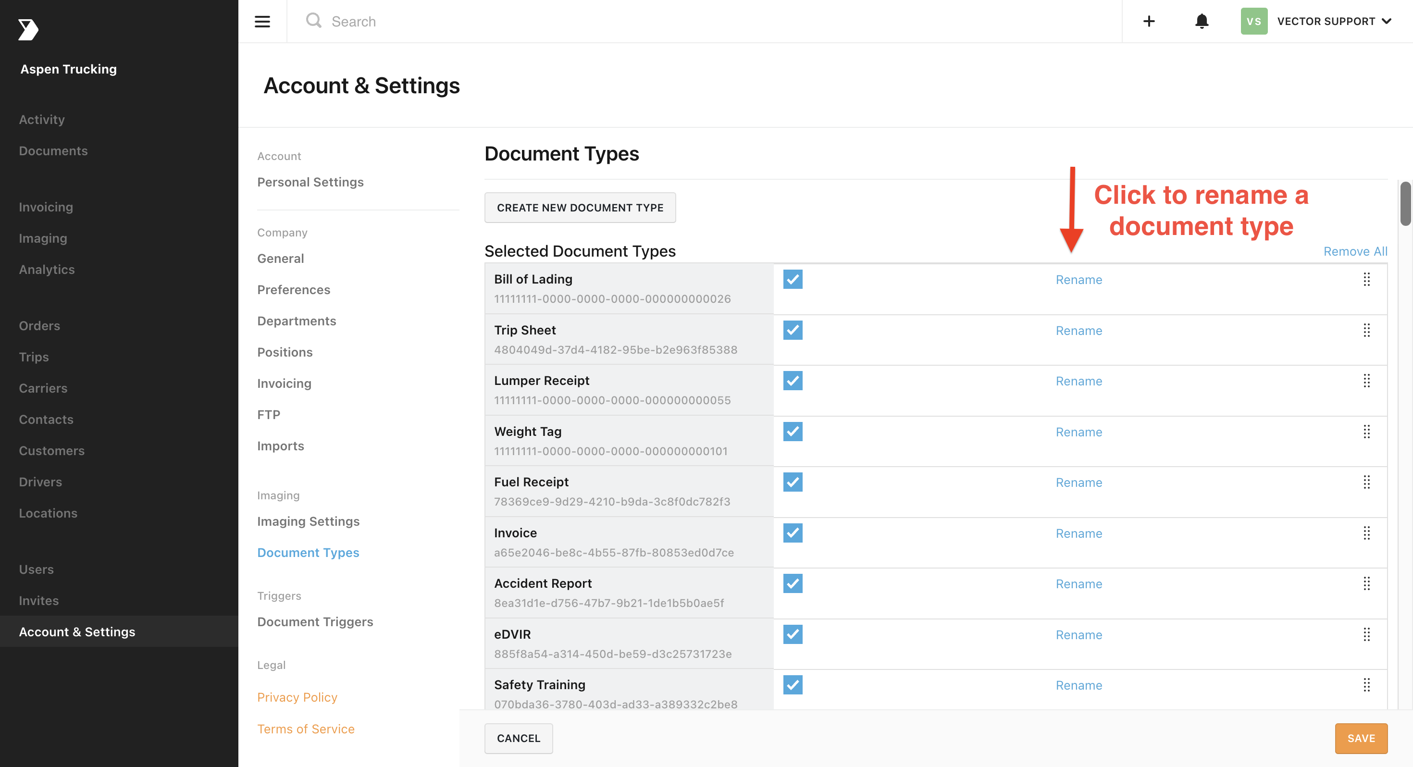
Task: Rename the eDVIR document type
Action: (x=1078, y=635)
